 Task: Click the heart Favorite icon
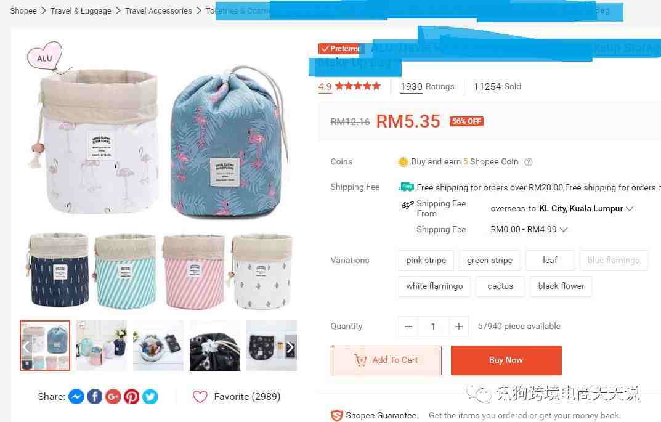pos(200,397)
